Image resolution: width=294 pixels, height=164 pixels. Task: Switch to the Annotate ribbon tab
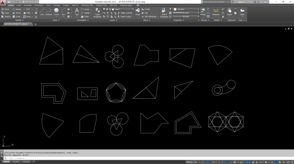point(28,5)
